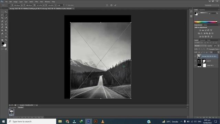Click the link width and height icon
Image resolution: width=220 pixels, height=124 pixels.
point(44,5)
